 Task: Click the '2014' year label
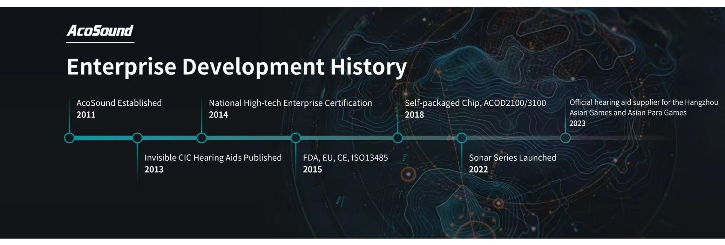(x=219, y=115)
